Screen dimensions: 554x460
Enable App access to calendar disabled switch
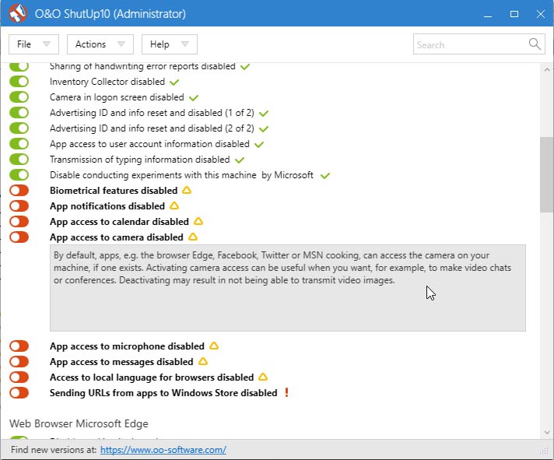click(x=19, y=222)
